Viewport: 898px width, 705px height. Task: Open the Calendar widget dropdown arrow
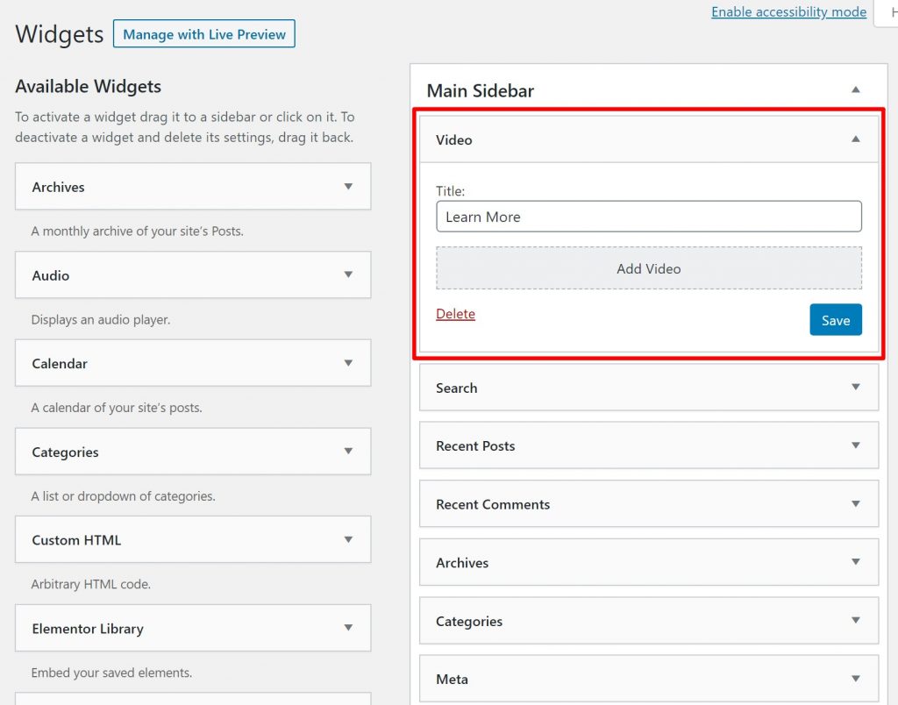tap(348, 363)
